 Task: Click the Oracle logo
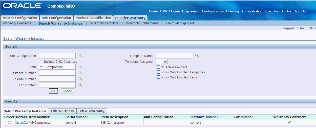tap(23, 6)
